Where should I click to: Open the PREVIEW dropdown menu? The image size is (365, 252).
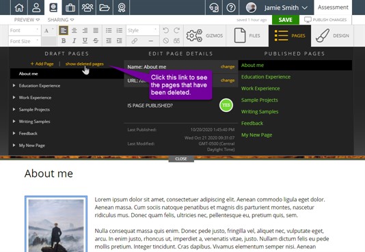tap(27, 20)
